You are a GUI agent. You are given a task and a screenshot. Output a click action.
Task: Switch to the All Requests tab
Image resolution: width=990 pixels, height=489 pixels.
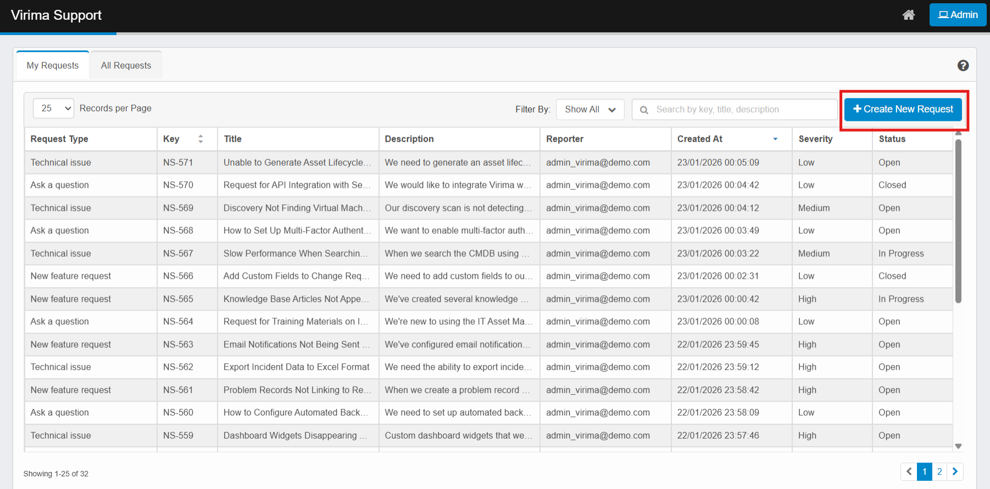pyautogui.click(x=126, y=65)
